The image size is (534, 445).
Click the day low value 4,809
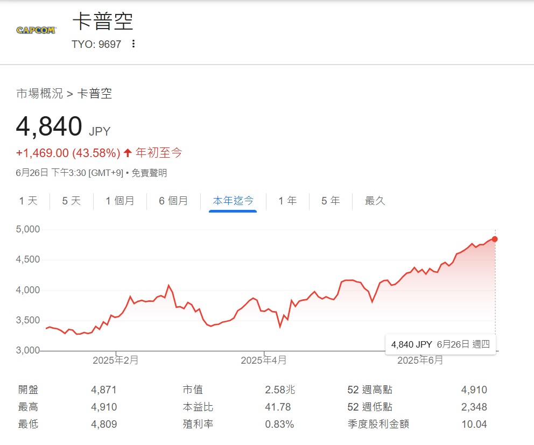click(104, 424)
